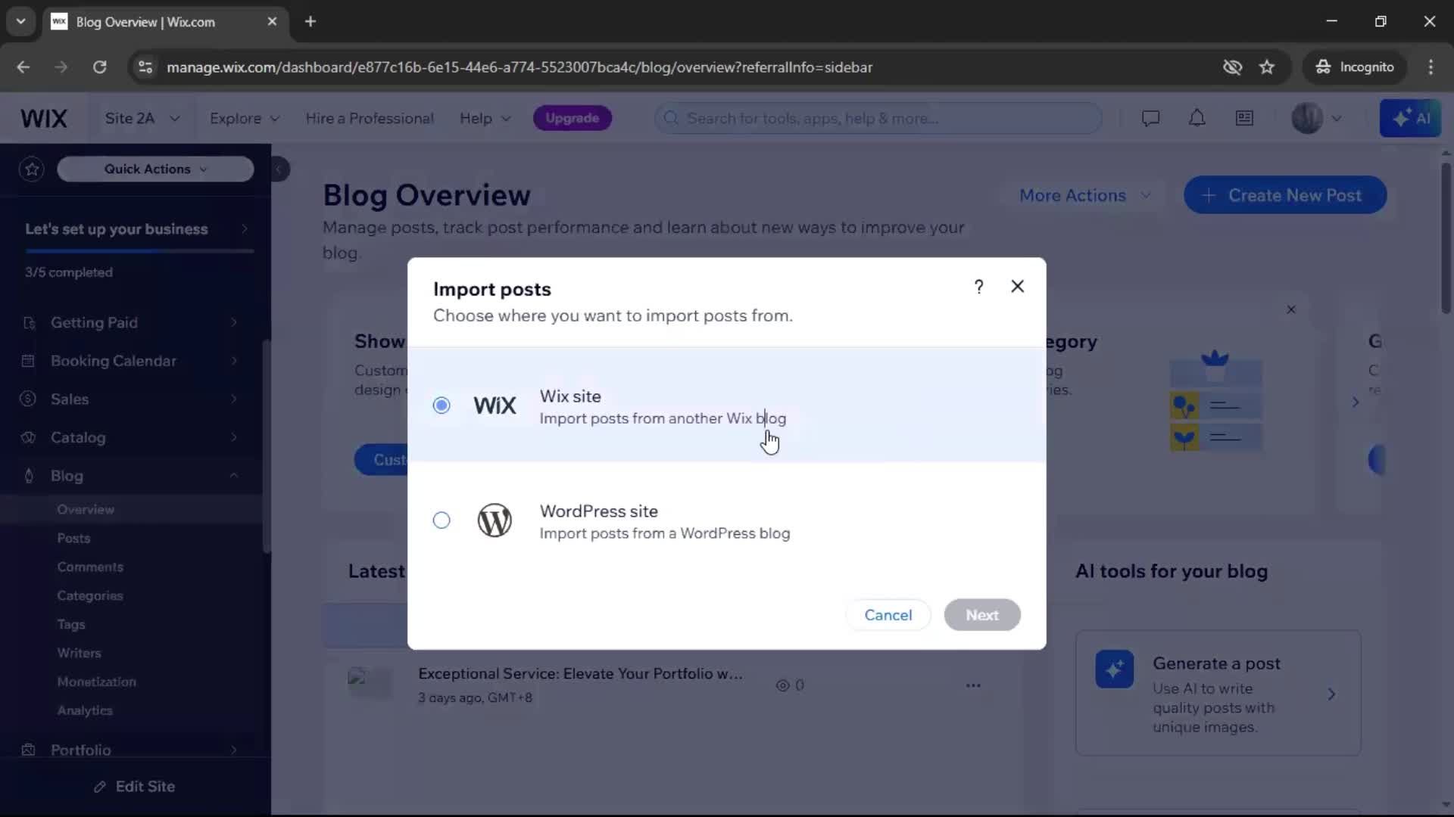Bookmark this page with star icon
1454x817 pixels.
coord(1267,67)
